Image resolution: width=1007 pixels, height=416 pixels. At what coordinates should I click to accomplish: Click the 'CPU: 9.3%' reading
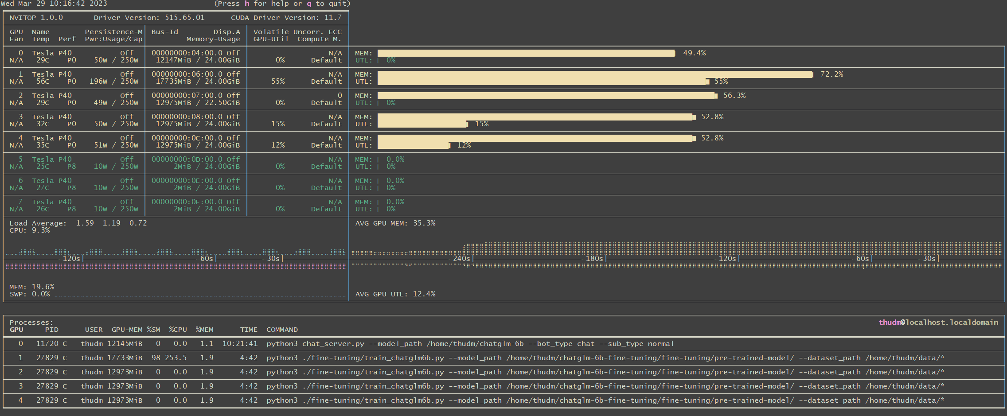[x=30, y=230]
